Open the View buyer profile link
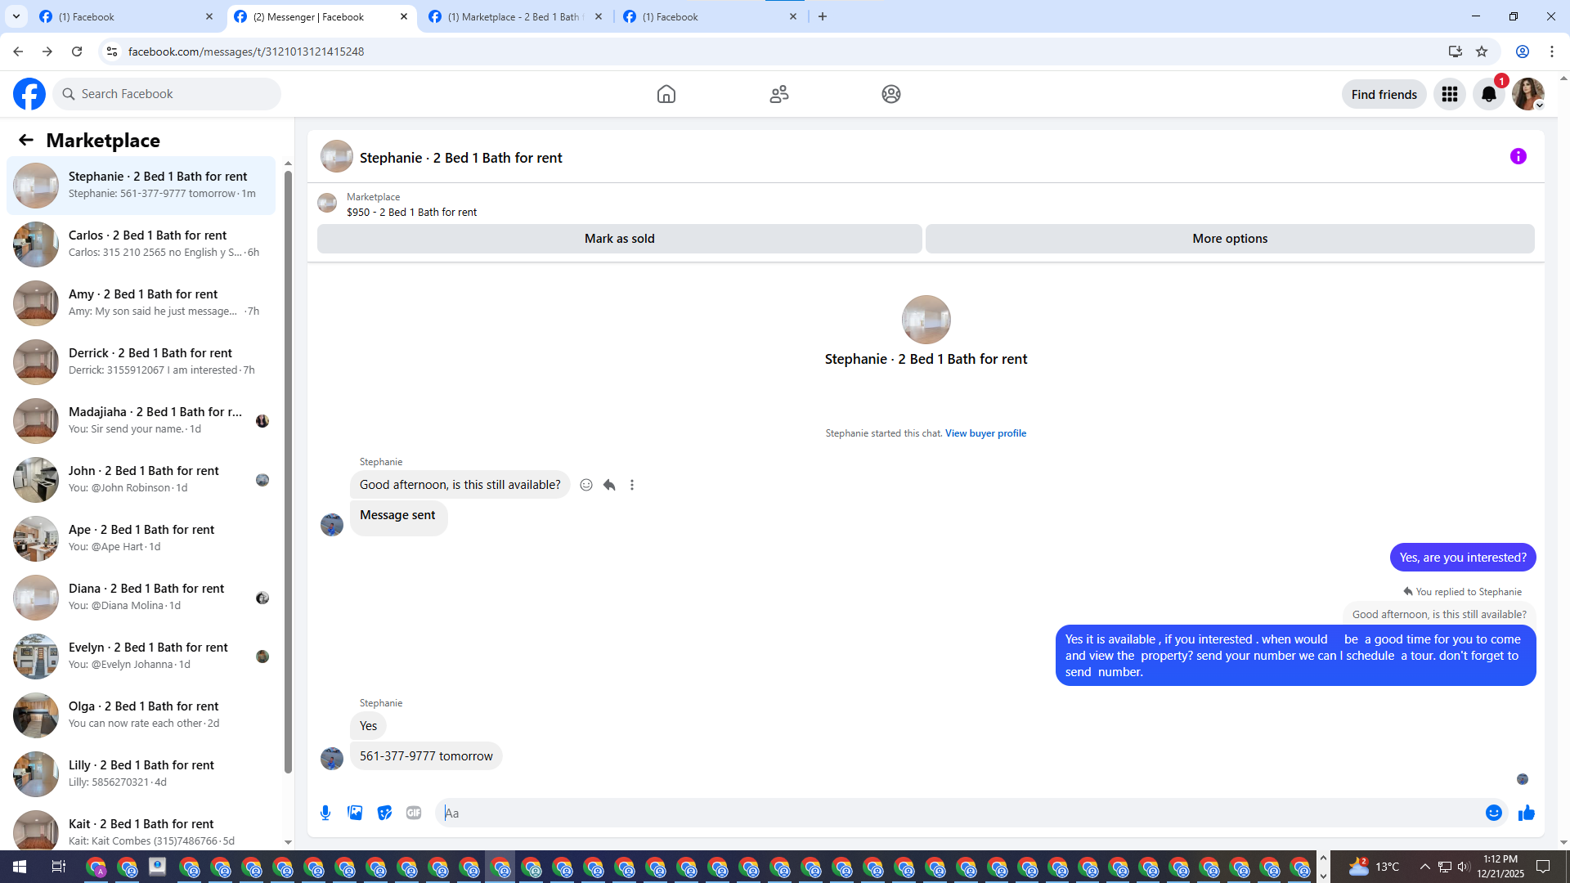 click(x=985, y=433)
